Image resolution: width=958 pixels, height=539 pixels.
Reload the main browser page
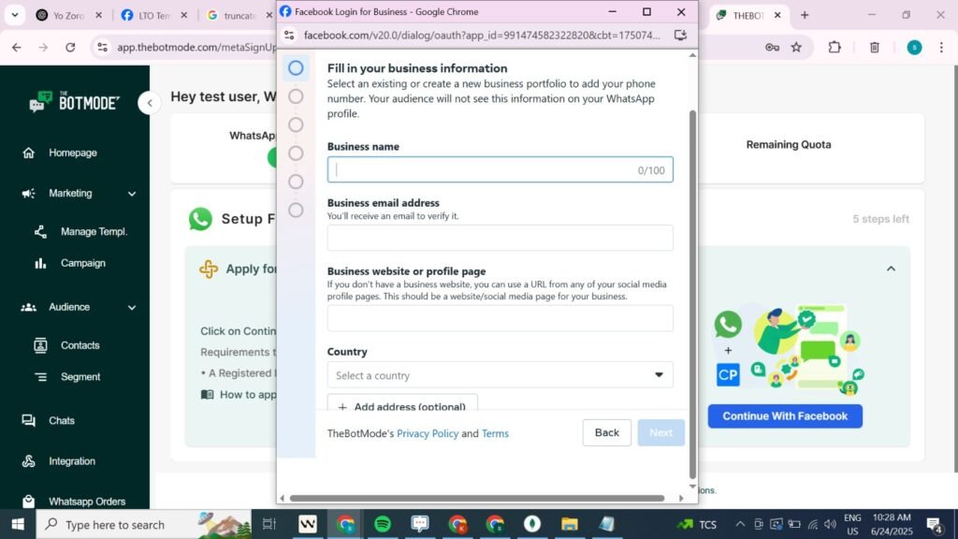70,47
